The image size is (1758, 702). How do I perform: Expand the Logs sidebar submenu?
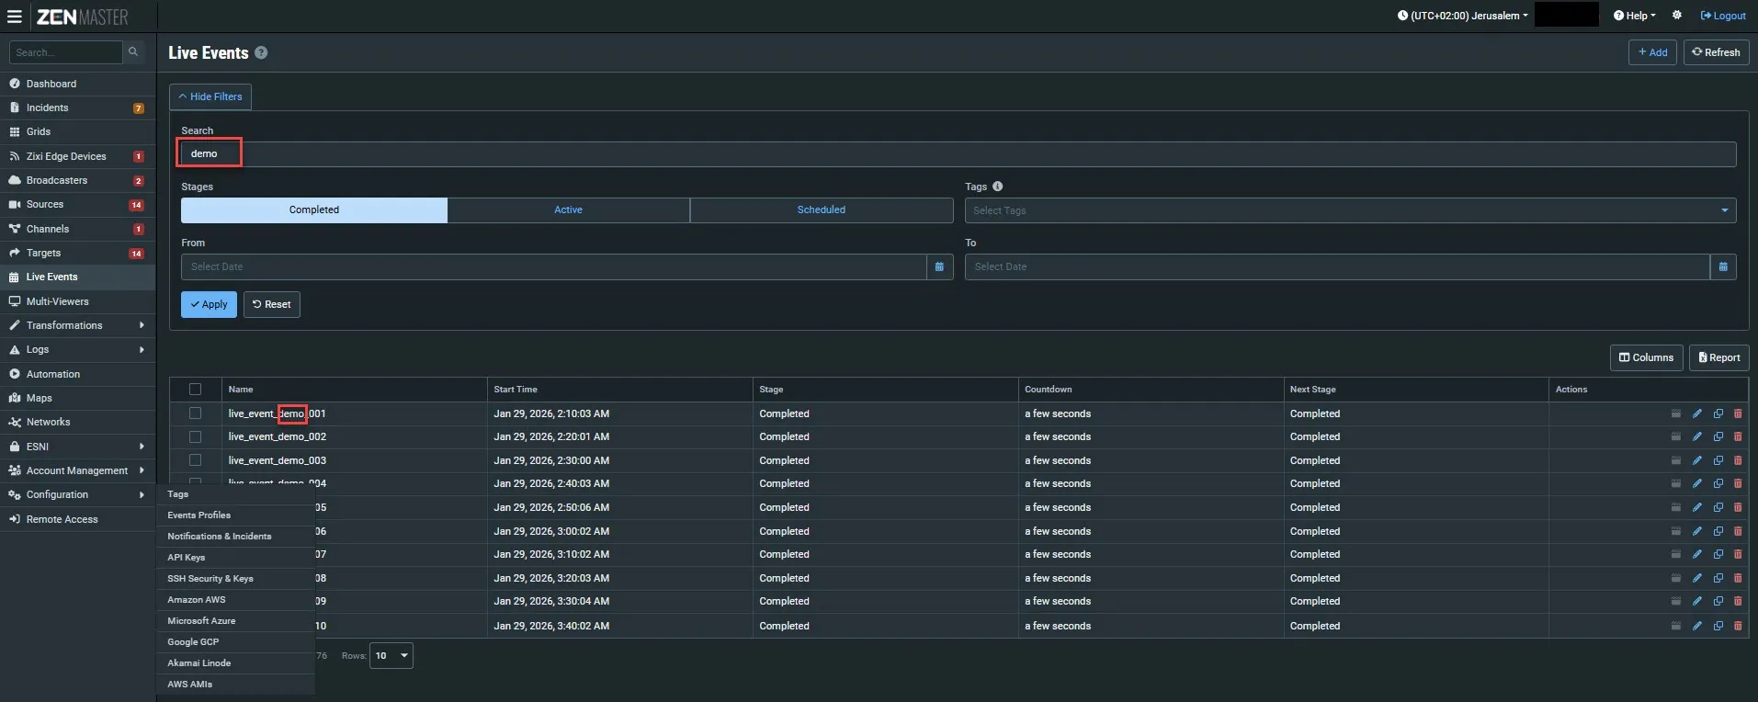(77, 349)
